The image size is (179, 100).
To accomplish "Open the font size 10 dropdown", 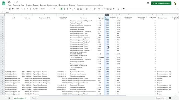I will click(56, 9).
